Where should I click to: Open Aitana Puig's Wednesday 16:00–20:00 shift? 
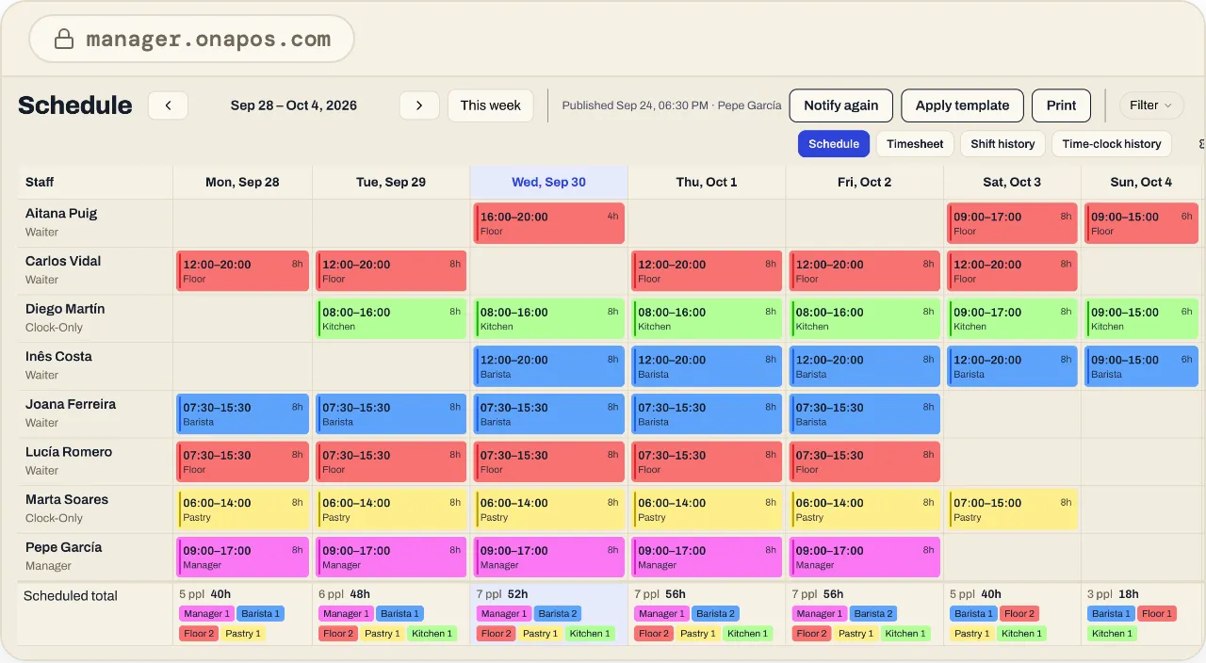click(x=548, y=223)
